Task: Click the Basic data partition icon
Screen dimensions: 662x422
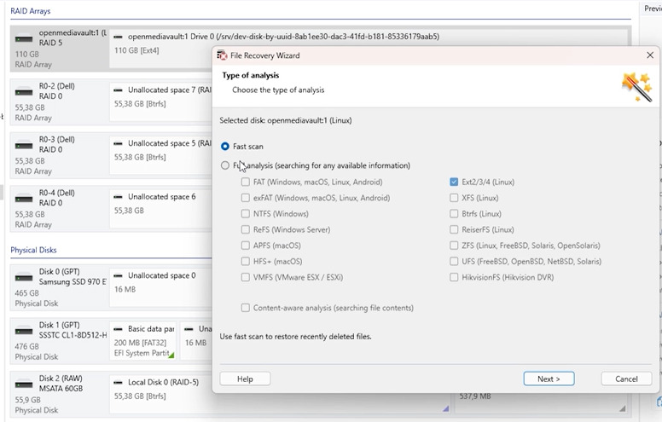Action: pyautogui.click(x=119, y=329)
